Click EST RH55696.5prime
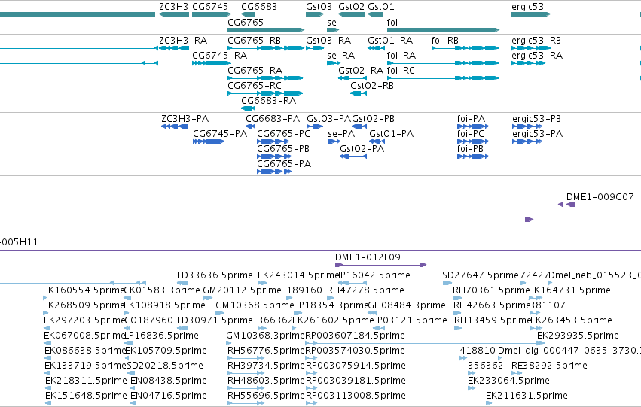641x407 pixels. click(266, 396)
